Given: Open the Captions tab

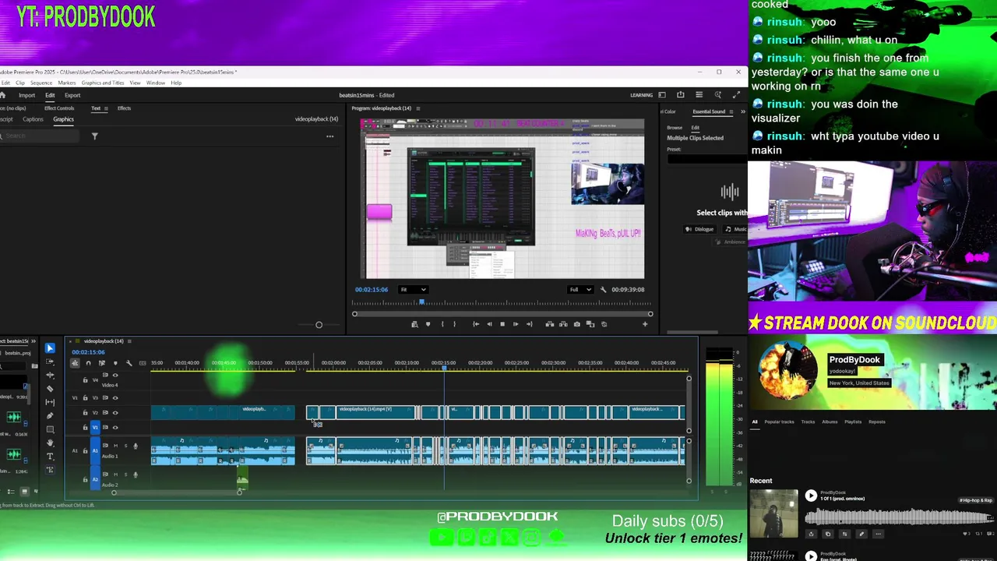Looking at the screenshot, I should click(x=33, y=119).
